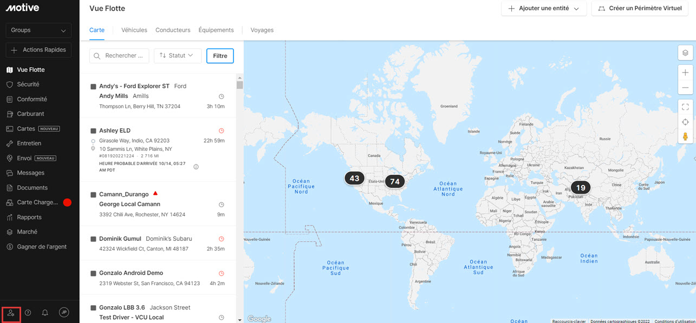Click the Envoi location pin icon

click(x=9, y=158)
